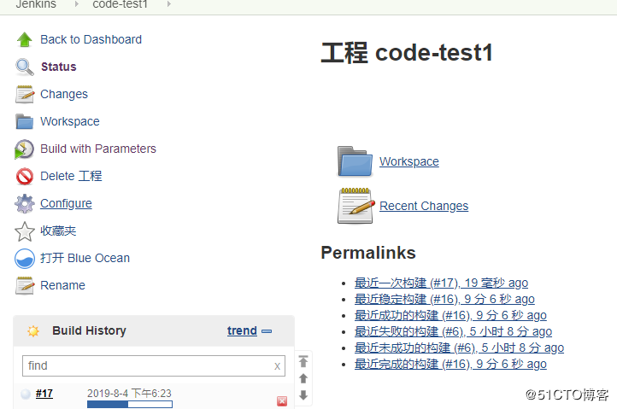617x409 pixels.
Task: Open 最近一次构建 (#17) permalink
Action: pyautogui.click(x=441, y=283)
